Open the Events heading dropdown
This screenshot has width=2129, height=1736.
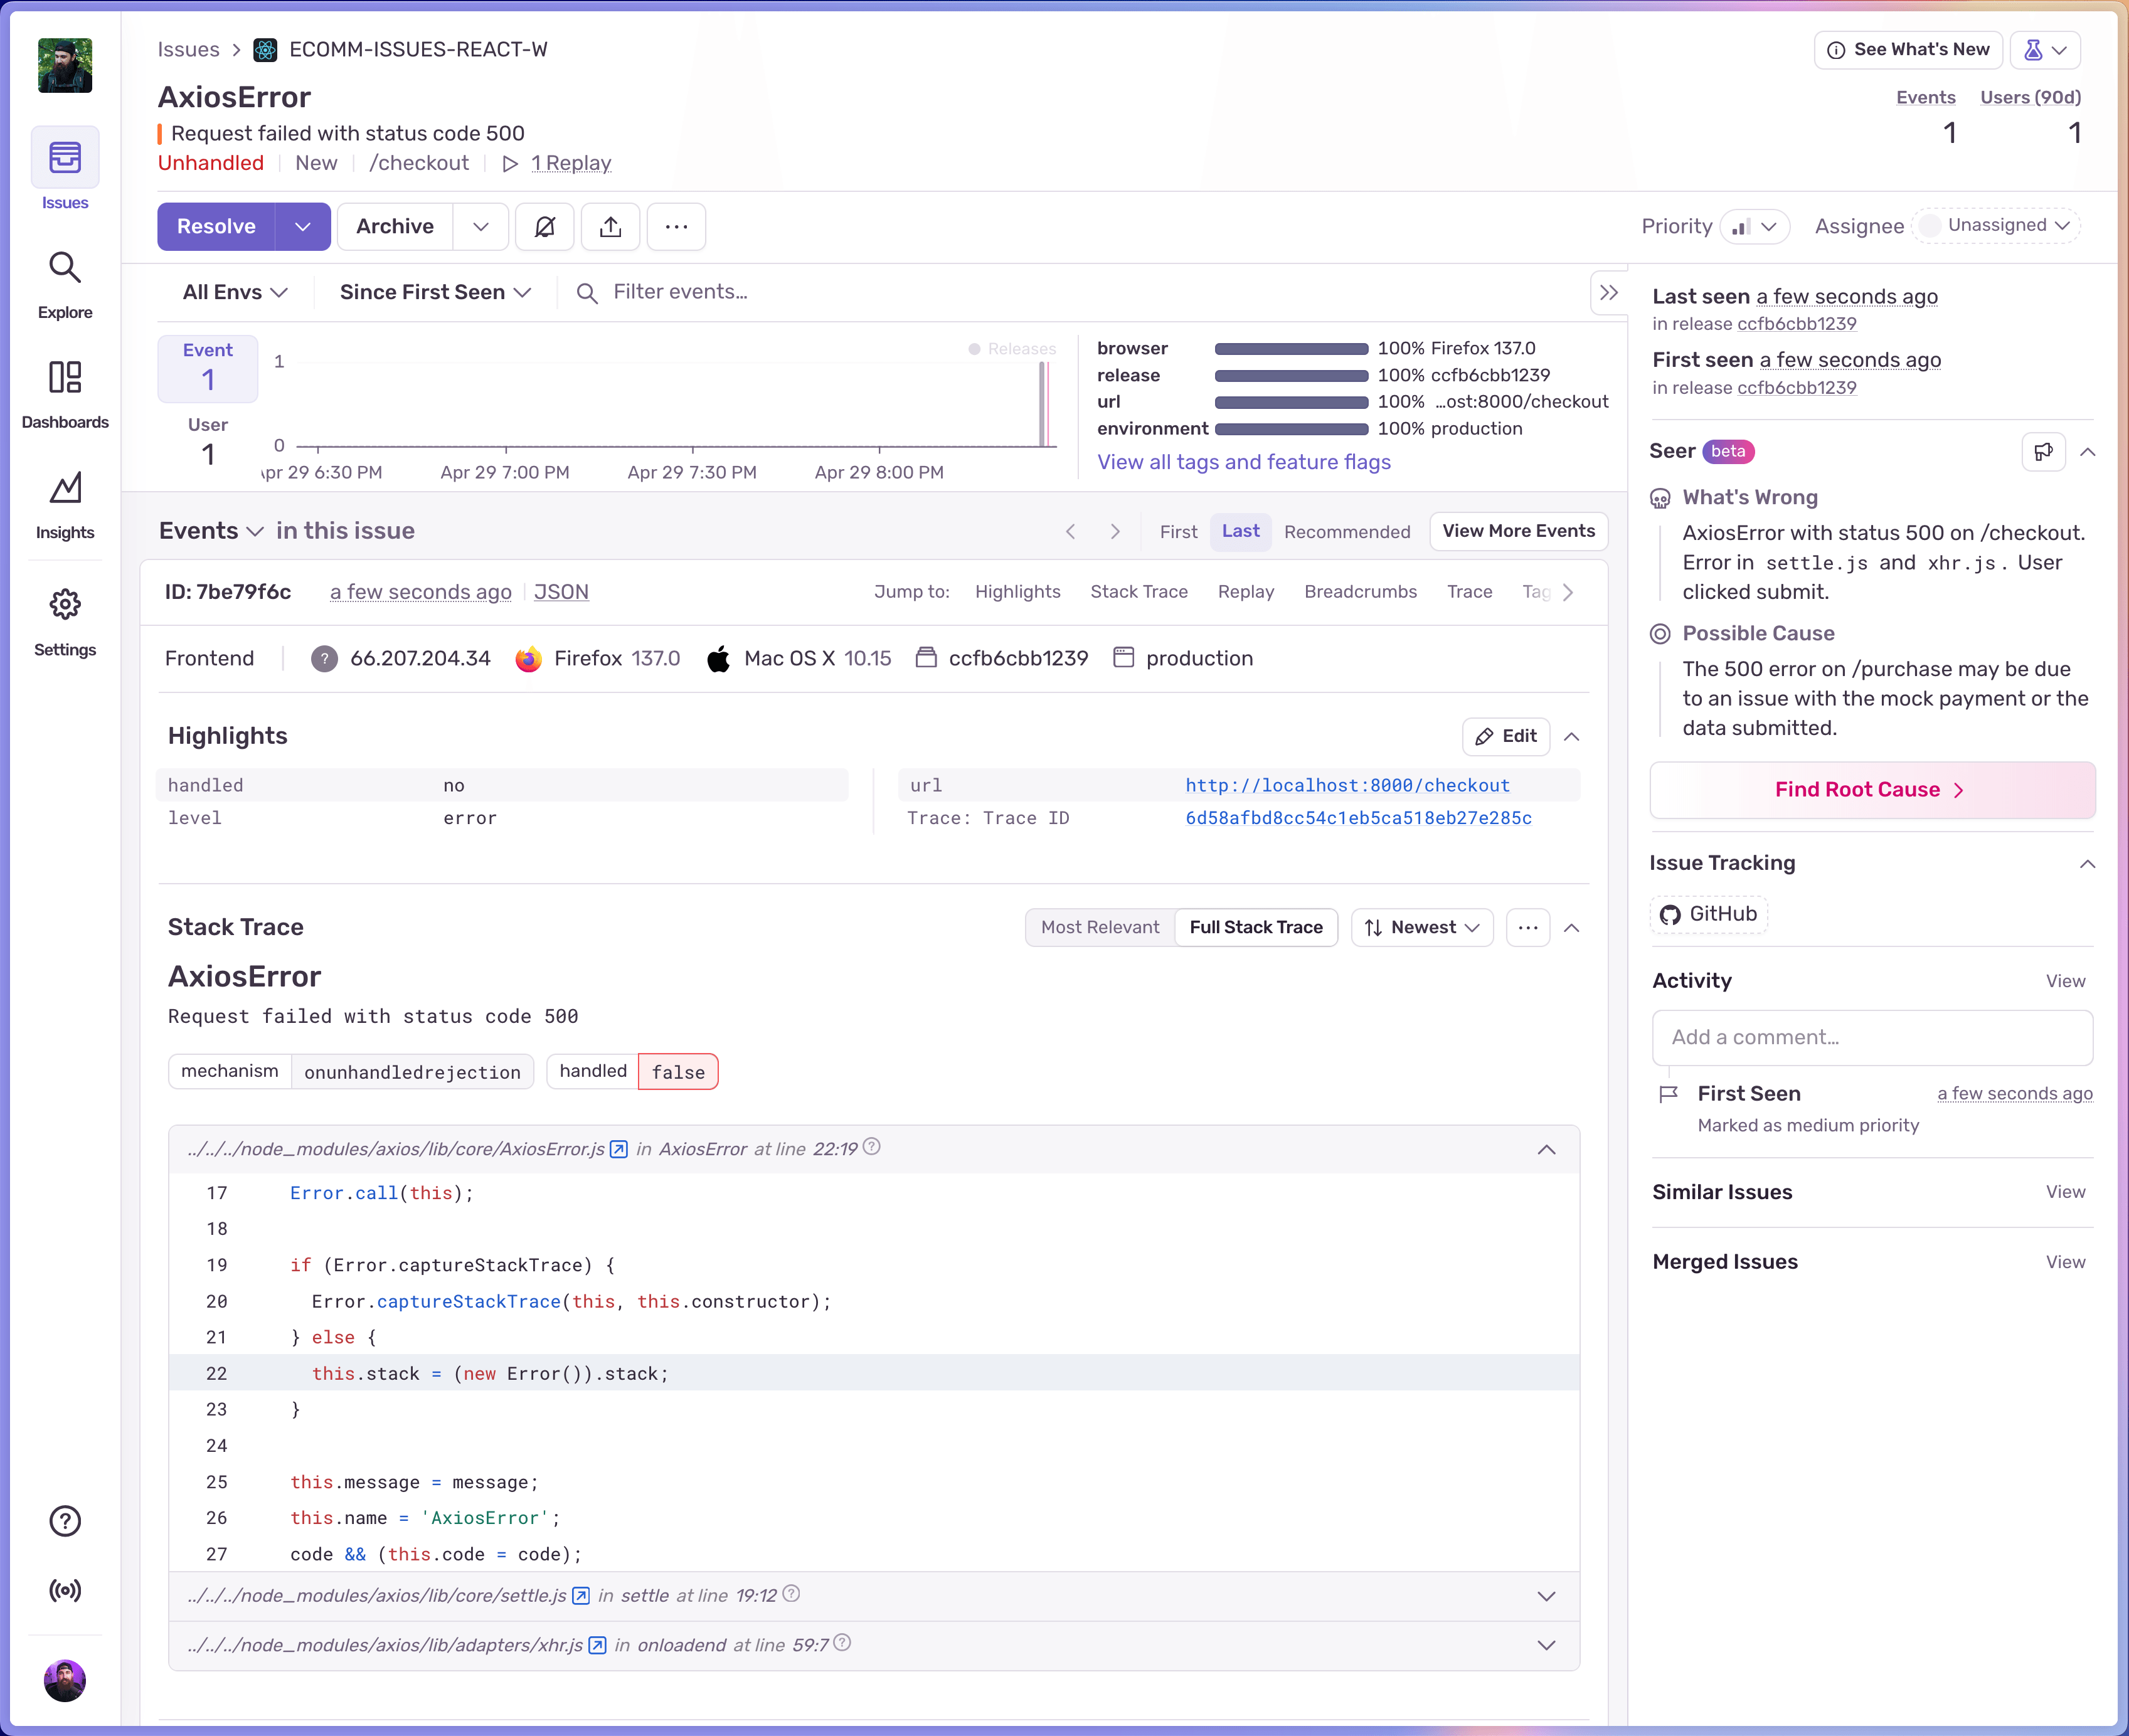[211, 531]
